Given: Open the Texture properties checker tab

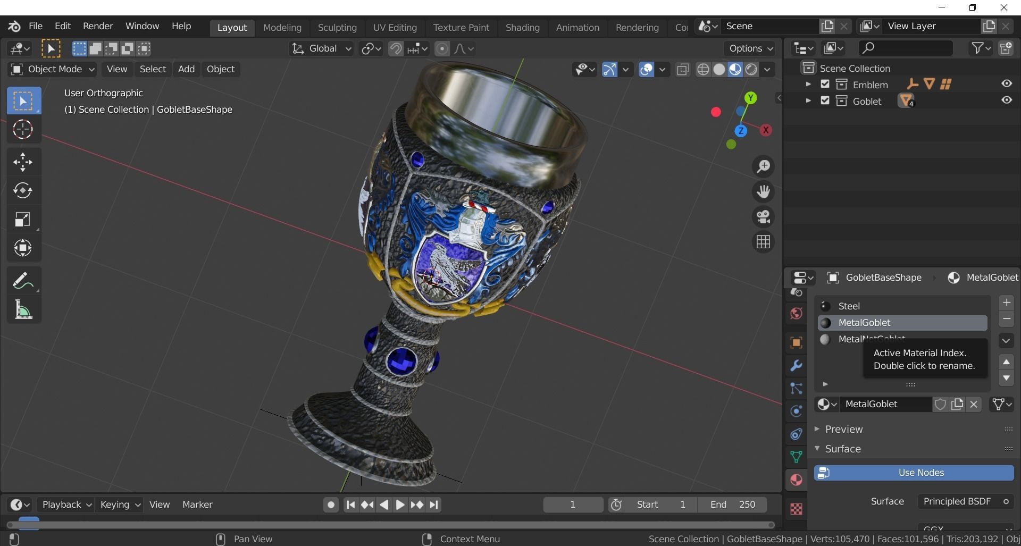Looking at the screenshot, I should pyautogui.click(x=796, y=509).
